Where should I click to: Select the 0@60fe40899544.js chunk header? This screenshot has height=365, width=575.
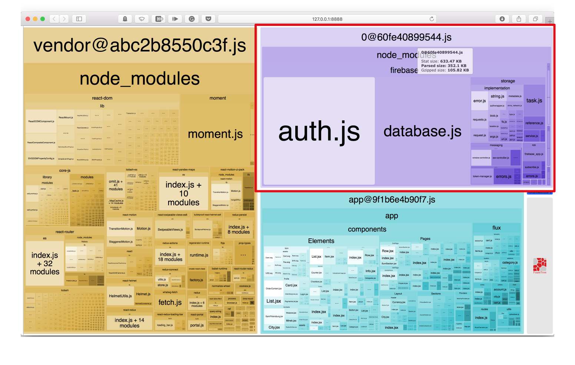tap(406, 37)
